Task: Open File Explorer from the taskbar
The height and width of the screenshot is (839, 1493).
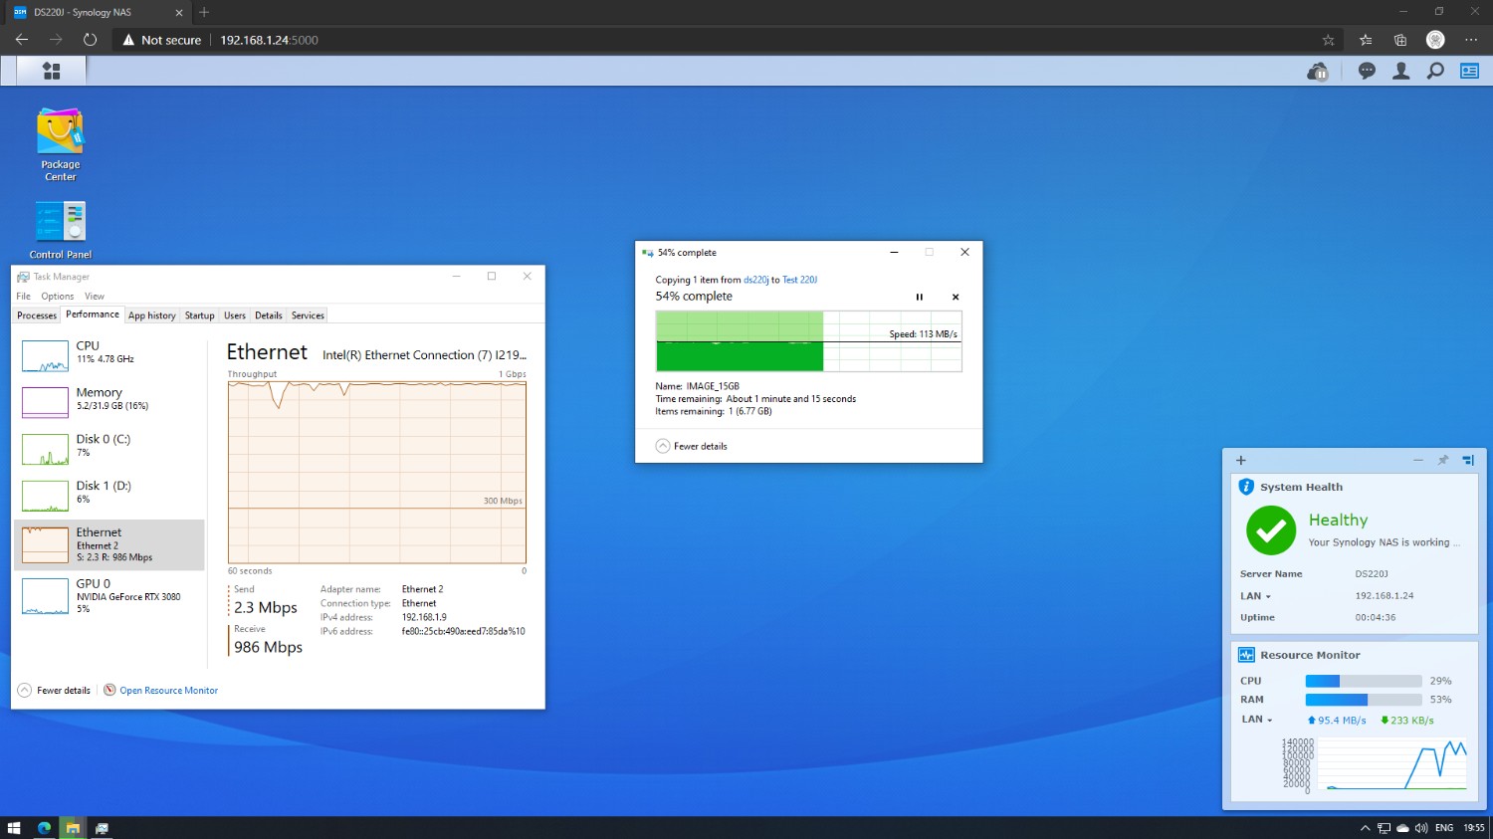Action: [x=73, y=828]
